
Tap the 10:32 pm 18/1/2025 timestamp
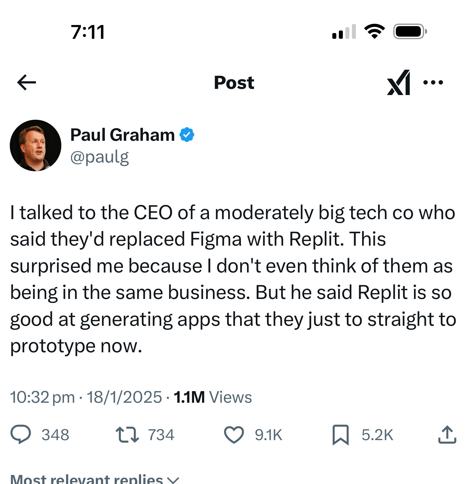pos(86,397)
